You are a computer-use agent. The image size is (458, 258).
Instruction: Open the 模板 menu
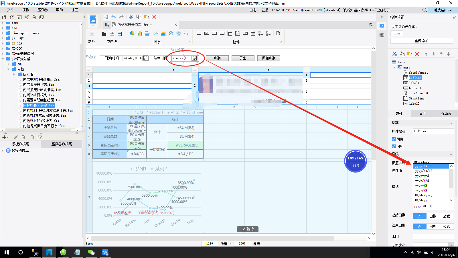[x=26, y=10]
